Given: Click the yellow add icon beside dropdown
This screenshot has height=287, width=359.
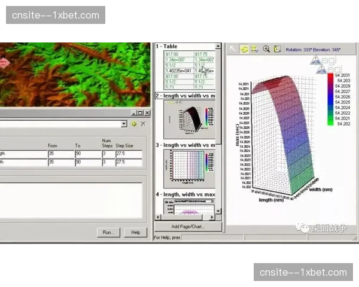Looking at the screenshot, I should coord(134,124).
